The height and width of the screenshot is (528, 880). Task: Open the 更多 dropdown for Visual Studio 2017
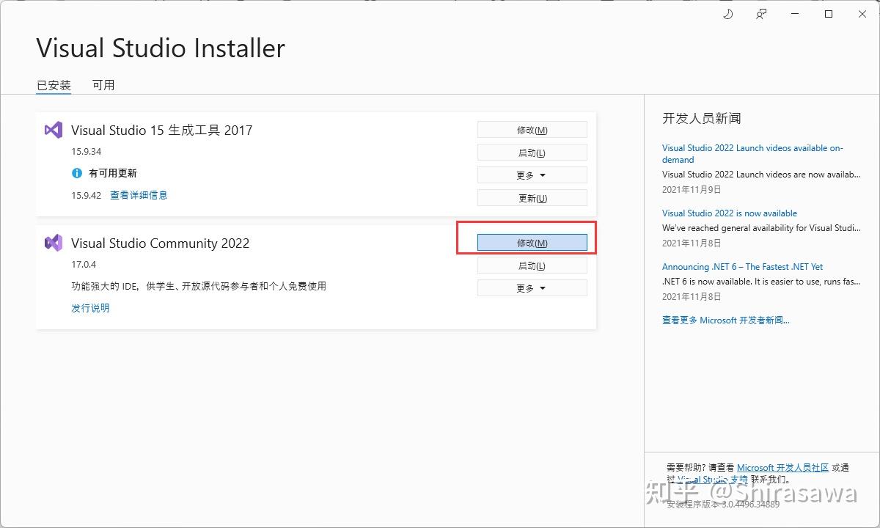click(x=532, y=175)
